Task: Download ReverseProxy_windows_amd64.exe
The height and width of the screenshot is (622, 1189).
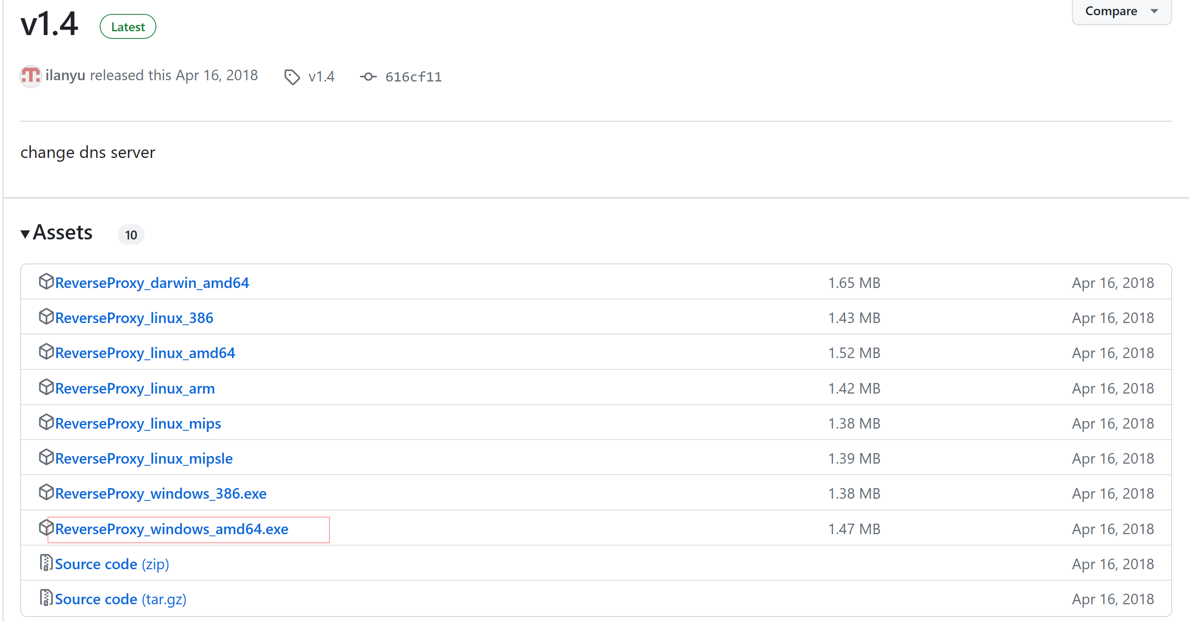Action: [172, 529]
